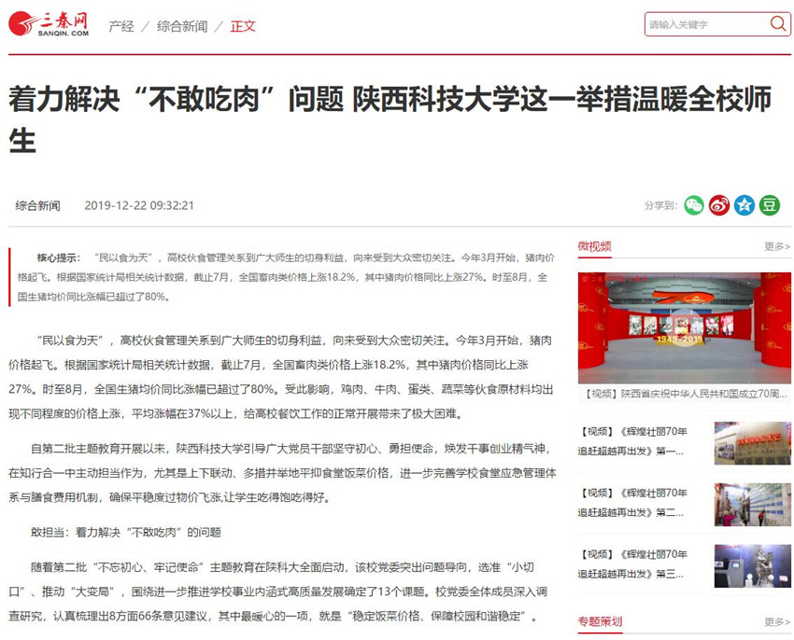Share to QQ Zone using star icon
The image size is (794, 640).
[x=744, y=205]
